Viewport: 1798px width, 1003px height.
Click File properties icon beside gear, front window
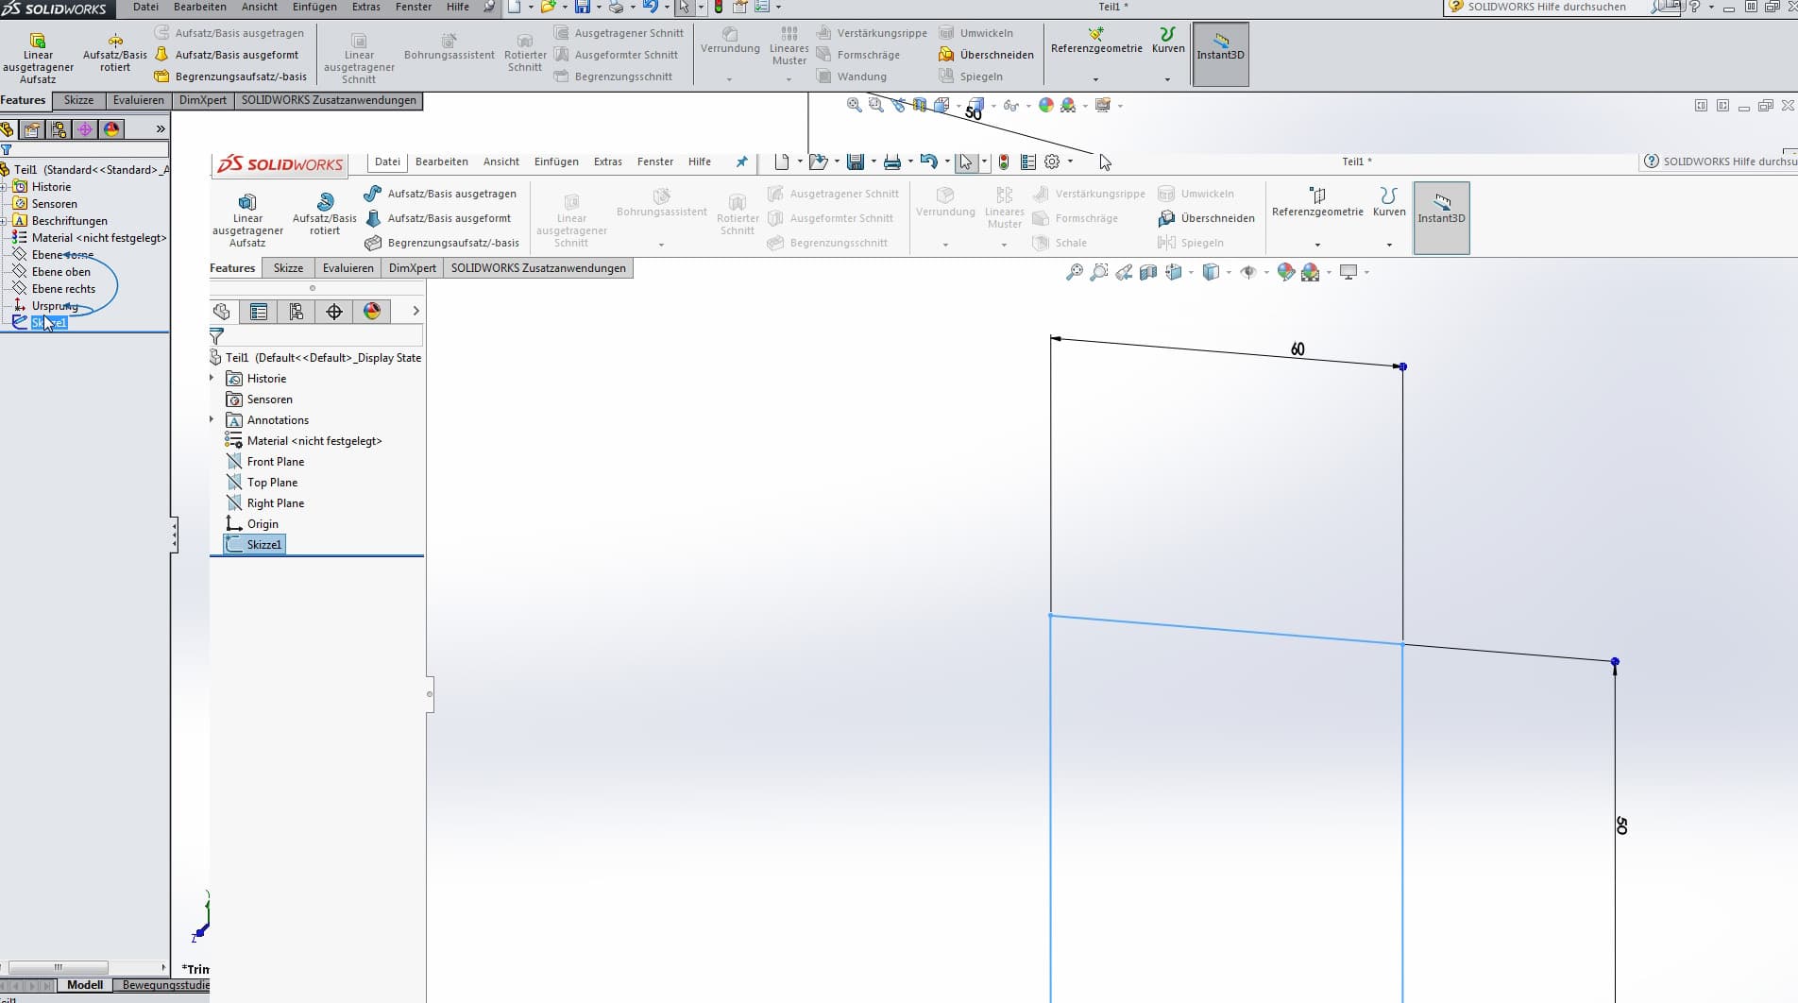coord(1028,162)
